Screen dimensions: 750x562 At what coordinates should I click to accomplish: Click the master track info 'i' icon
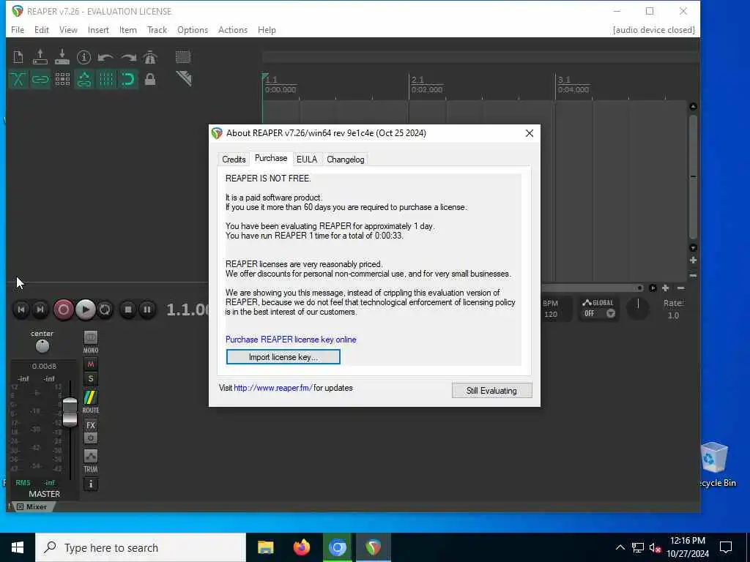tap(90, 484)
